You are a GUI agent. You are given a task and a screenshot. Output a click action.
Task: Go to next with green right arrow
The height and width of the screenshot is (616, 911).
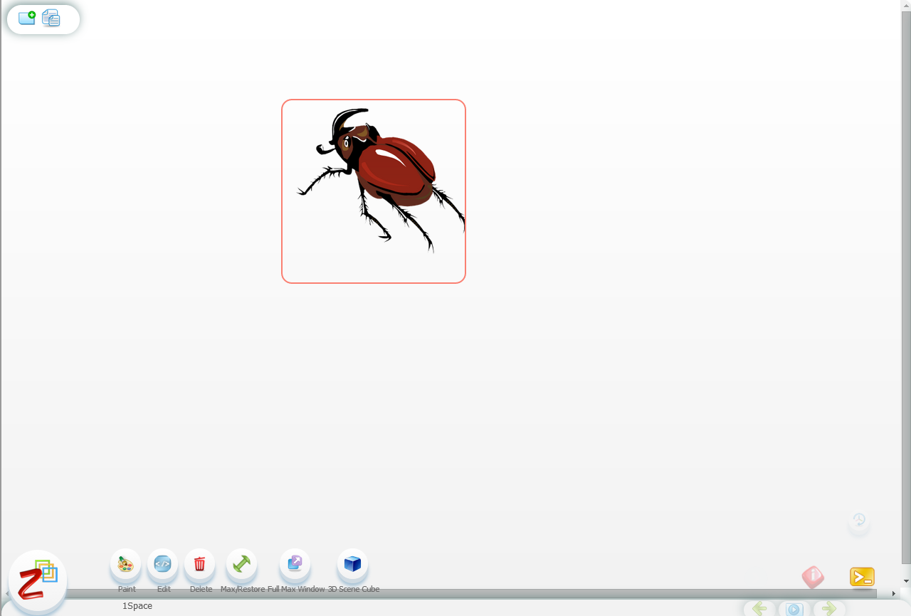[828, 609]
